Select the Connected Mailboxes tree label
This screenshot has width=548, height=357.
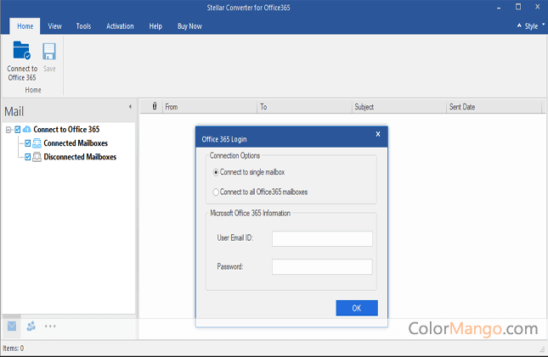[76, 143]
